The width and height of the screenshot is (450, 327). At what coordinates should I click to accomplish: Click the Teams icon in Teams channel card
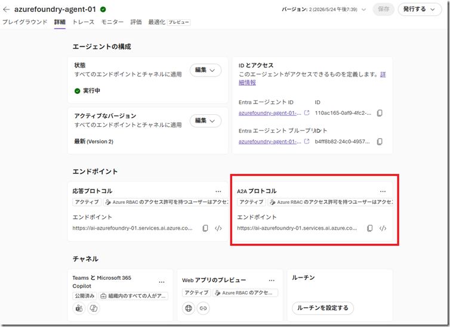(79, 308)
